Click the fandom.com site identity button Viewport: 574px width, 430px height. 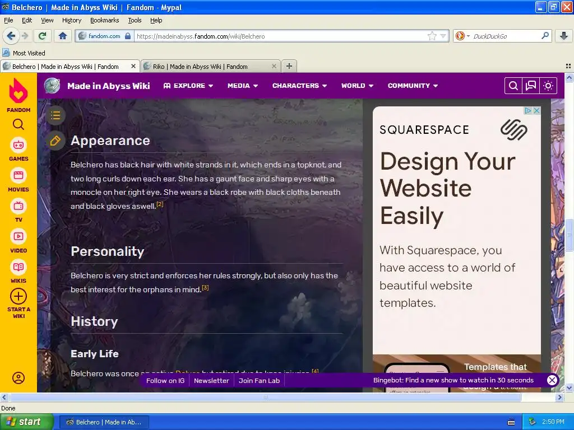pos(104,36)
